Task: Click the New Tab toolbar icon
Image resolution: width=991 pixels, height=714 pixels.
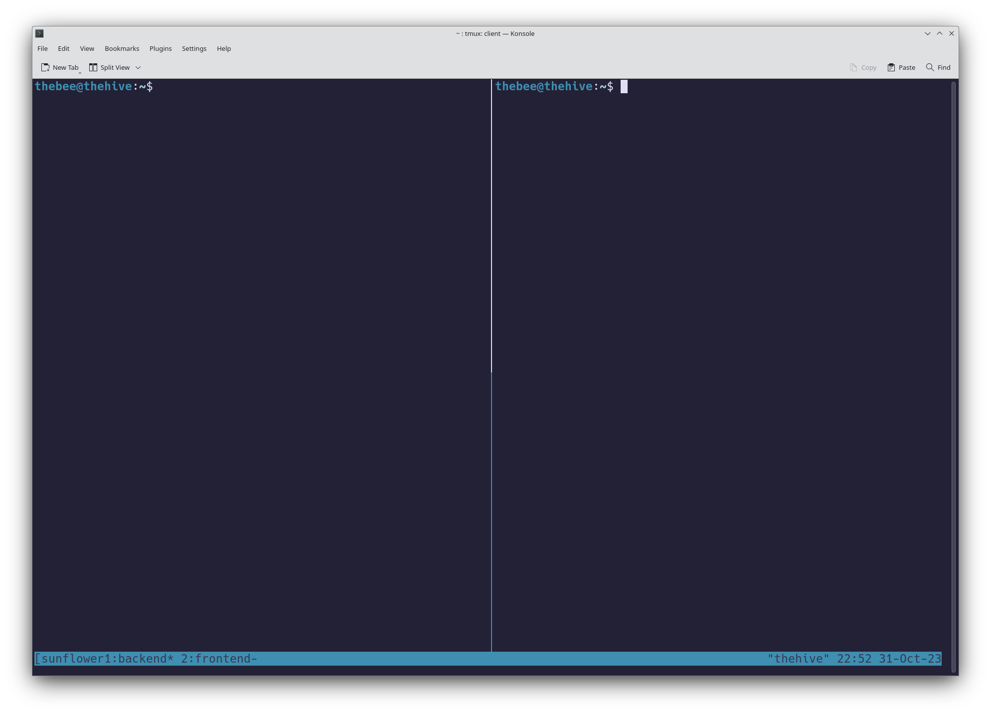Action: [45, 67]
